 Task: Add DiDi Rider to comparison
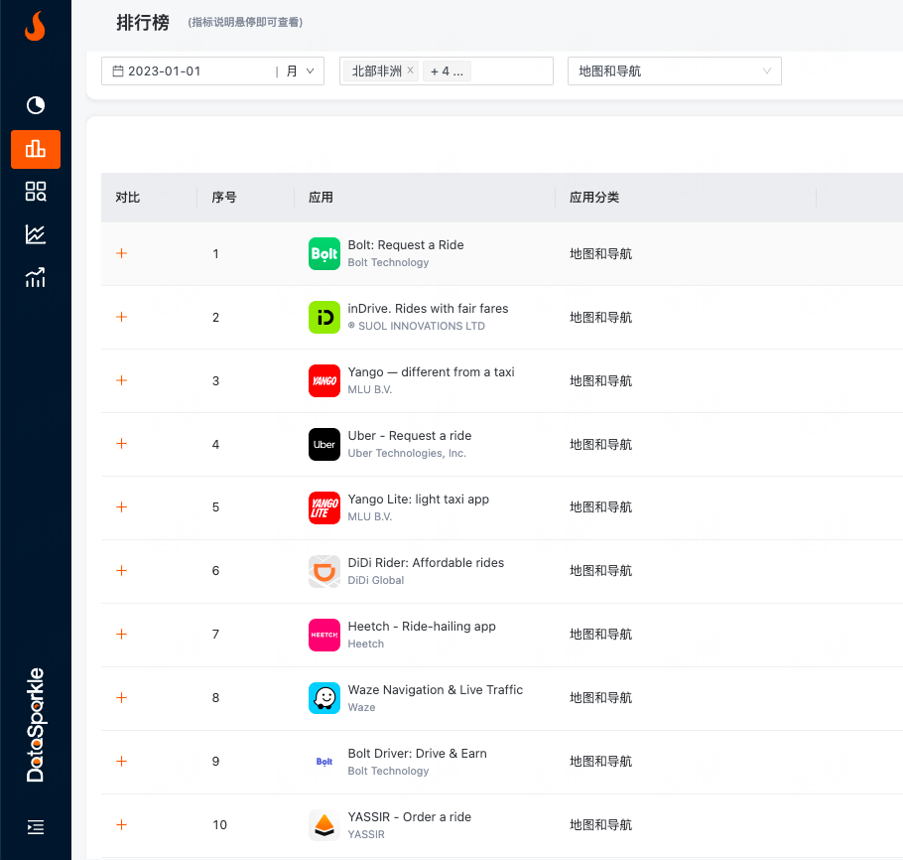pos(122,571)
